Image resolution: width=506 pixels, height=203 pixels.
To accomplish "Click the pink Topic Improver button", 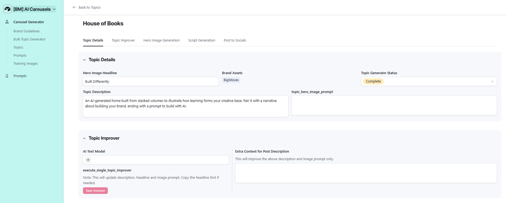I will pos(95,191).
